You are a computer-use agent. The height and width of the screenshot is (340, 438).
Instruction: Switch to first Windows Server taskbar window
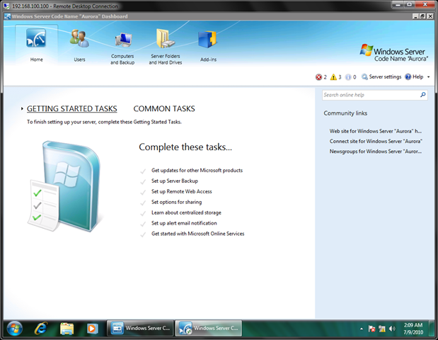[x=140, y=328]
